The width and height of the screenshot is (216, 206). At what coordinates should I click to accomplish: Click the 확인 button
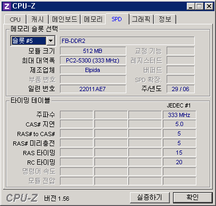[193, 198]
